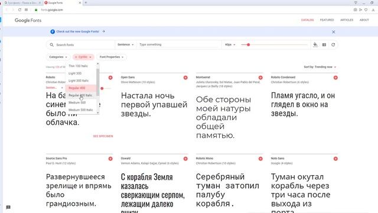The image size is (378, 213).
Task: Open the Cyrillic language dropdown
Action: point(84,57)
